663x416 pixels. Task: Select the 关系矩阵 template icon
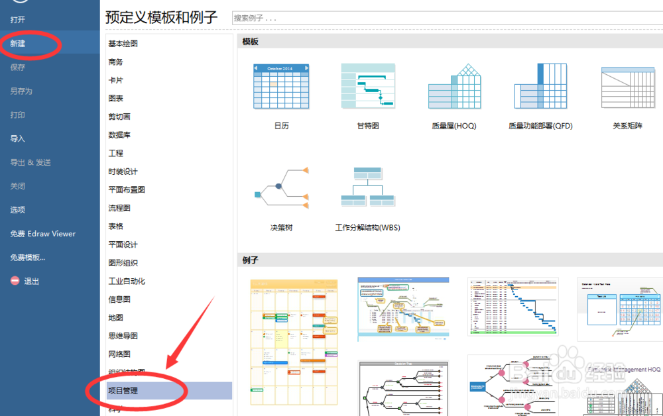(x=627, y=86)
